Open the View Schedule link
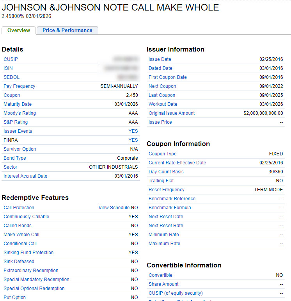 [x=114, y=208]
